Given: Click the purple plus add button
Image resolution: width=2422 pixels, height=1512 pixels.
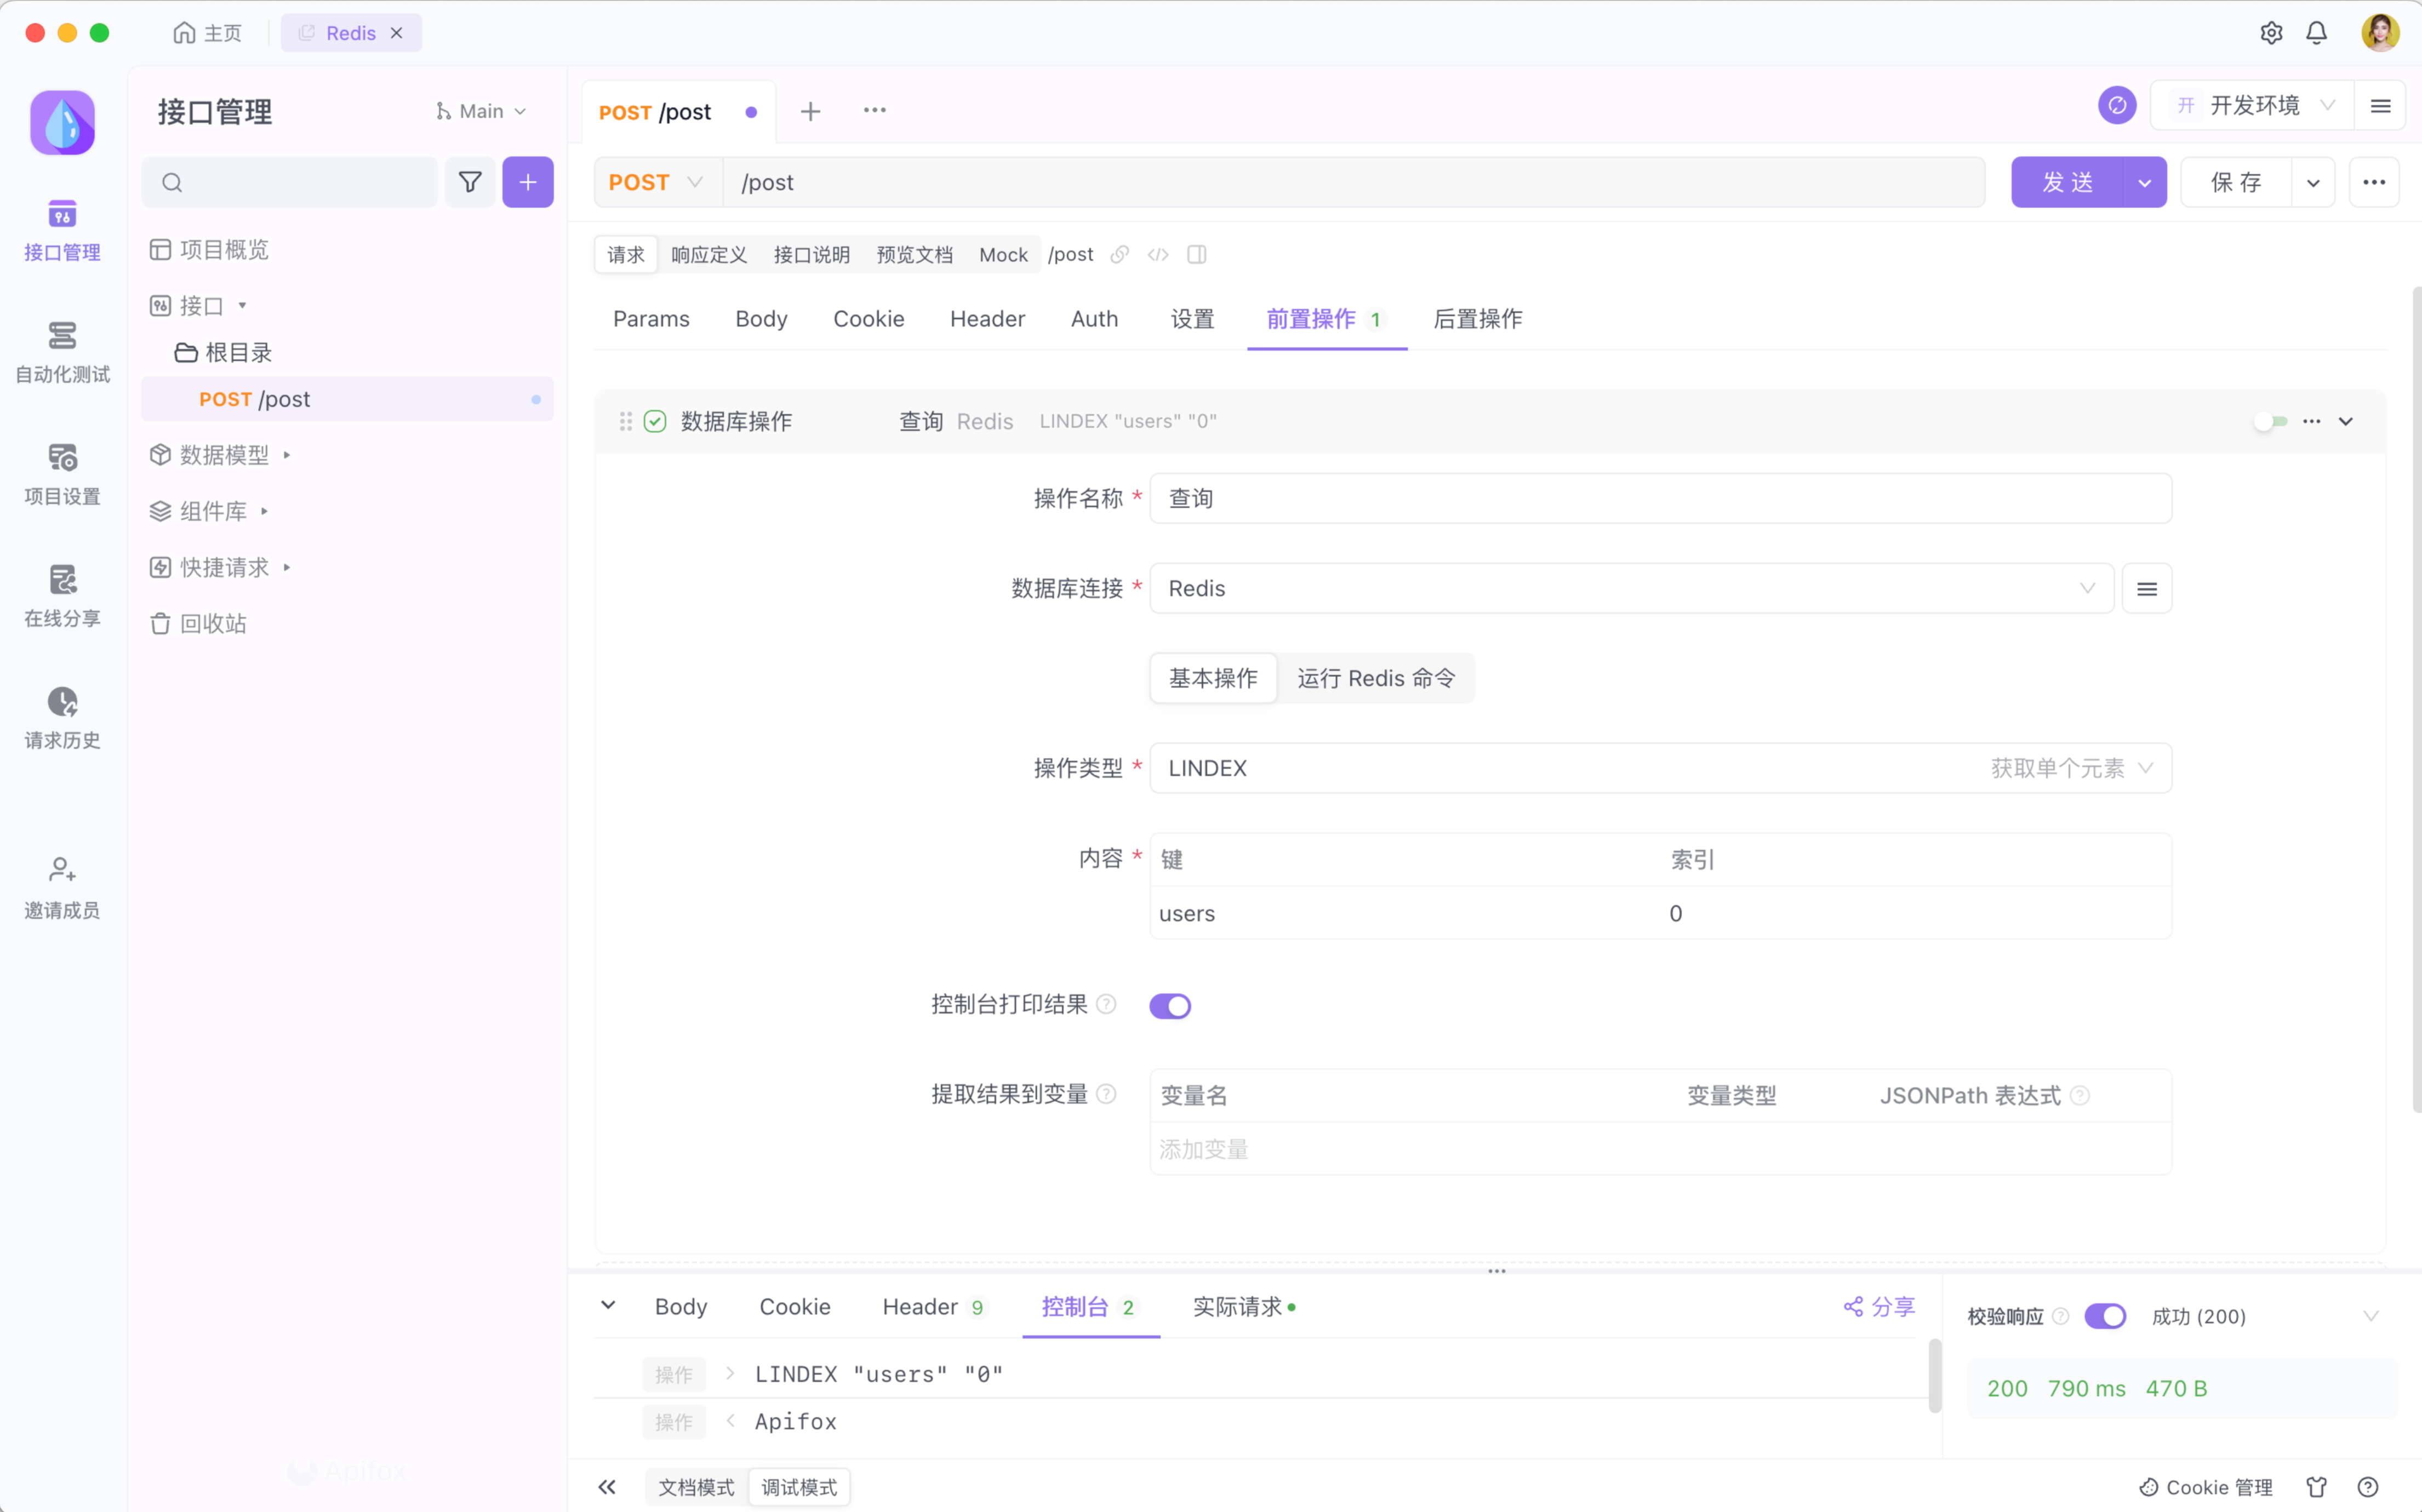Looking at the screenshot, I should (x=527, y=182).
